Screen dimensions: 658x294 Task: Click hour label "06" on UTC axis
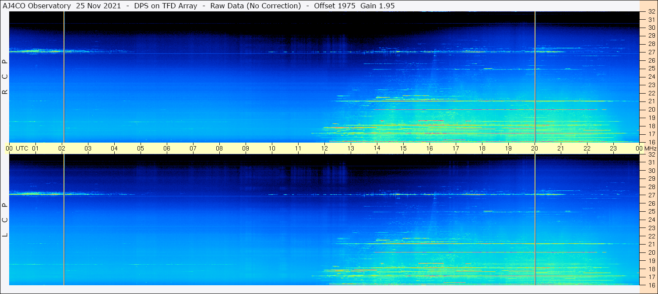167,148
